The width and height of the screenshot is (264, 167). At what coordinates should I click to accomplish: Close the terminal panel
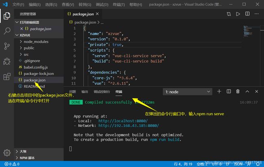[257, 92]
